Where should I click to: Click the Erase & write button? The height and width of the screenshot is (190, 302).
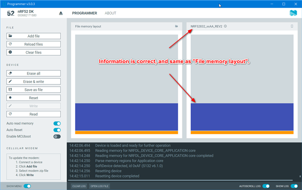(34, 82)
